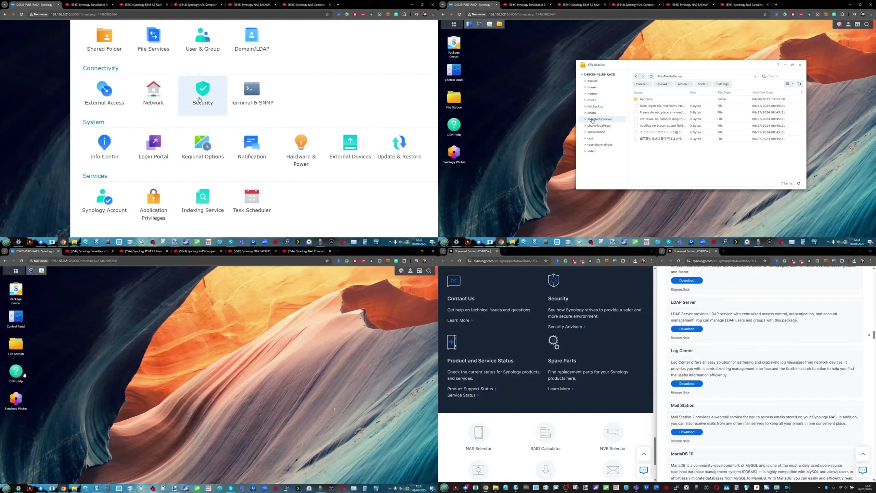Click refresh icon beside File Station path bar
The height and width of the screenshot is (493, 876).
point(651,76)
